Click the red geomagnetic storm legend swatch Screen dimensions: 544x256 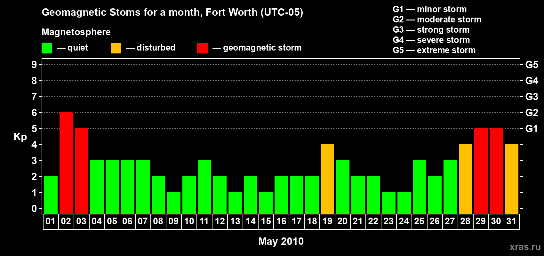pyautogui.click(x=202, y=48)
